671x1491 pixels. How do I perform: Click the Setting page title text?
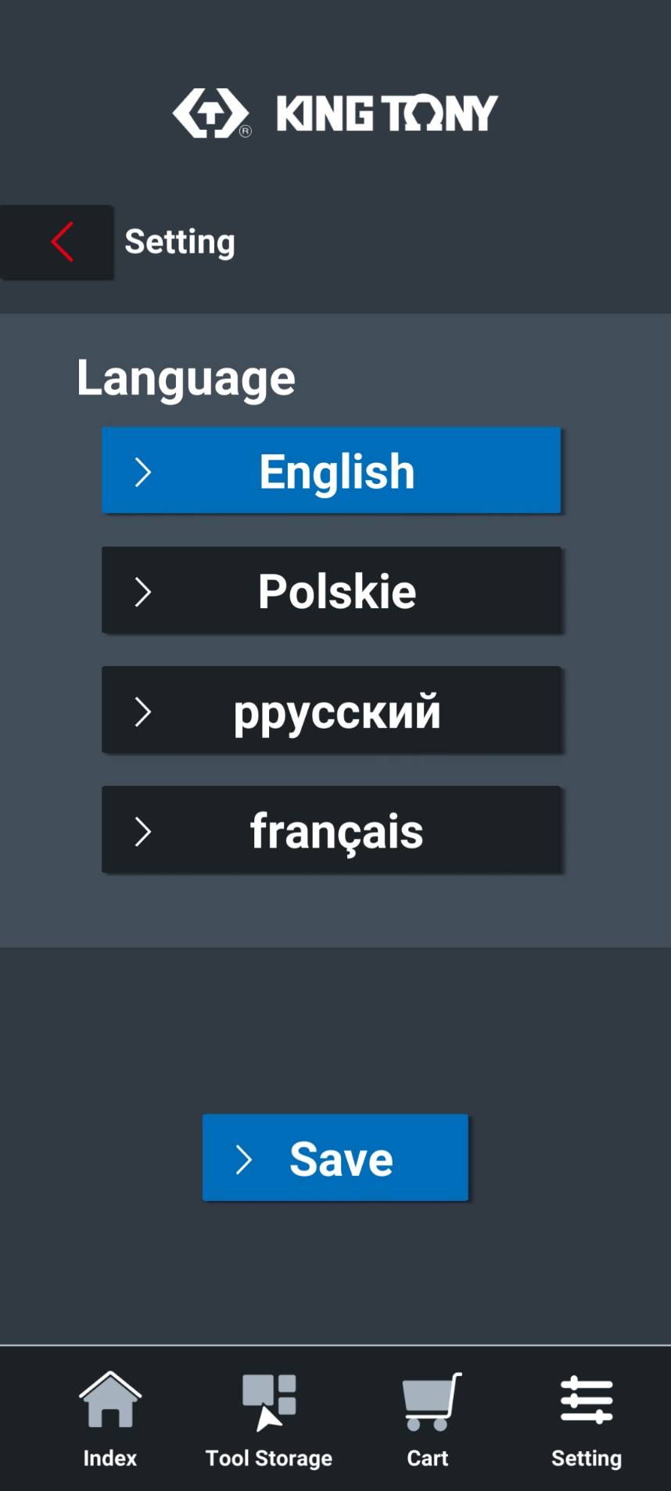(180, 242)
